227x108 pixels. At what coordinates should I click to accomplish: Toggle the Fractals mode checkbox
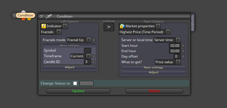(x=94, y=40)
